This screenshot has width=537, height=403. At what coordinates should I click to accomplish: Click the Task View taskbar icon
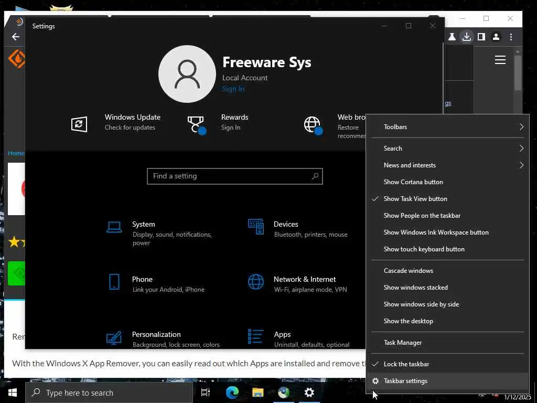pos(205,393)
